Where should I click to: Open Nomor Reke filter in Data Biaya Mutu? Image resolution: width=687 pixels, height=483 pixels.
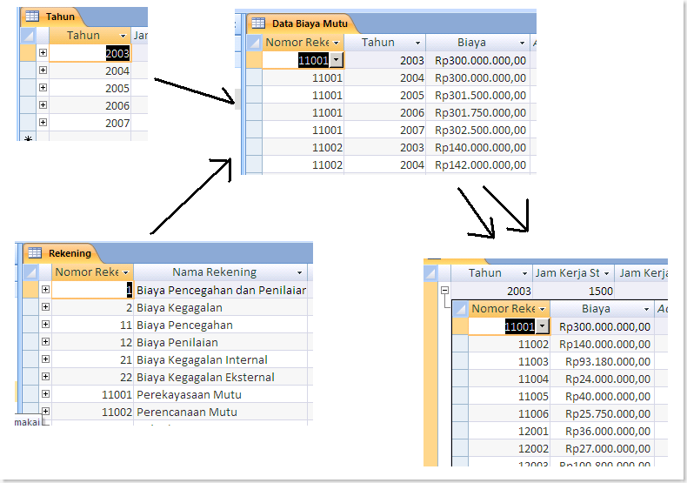tap(336, 43)
